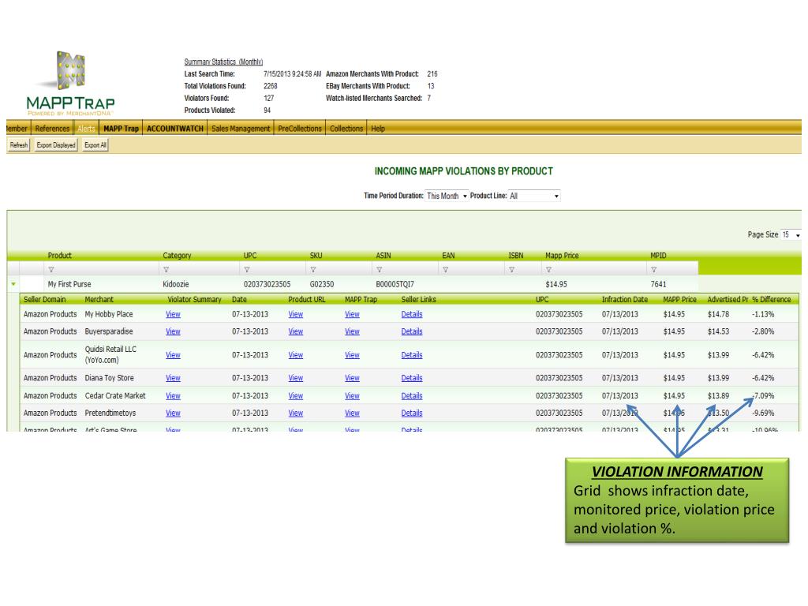Screen dimensions: 808x606
Task: Go to the Sales Management menu
Action: coord(241,129)
